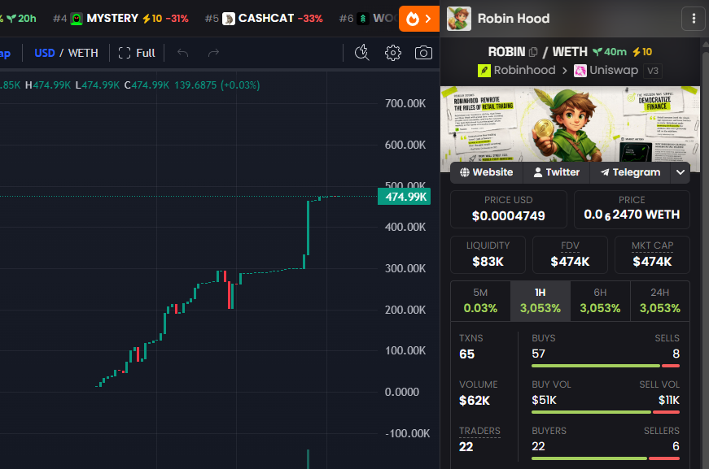The image size is (709, 469).
Task: Switch chart to WETH pricing
Action: pos(83,53)
